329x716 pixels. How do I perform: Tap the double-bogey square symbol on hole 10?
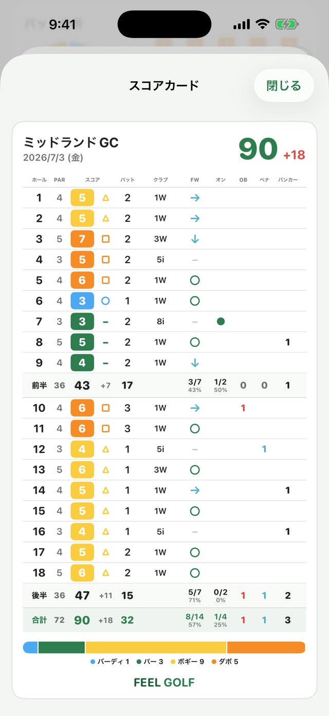[105, 408]
